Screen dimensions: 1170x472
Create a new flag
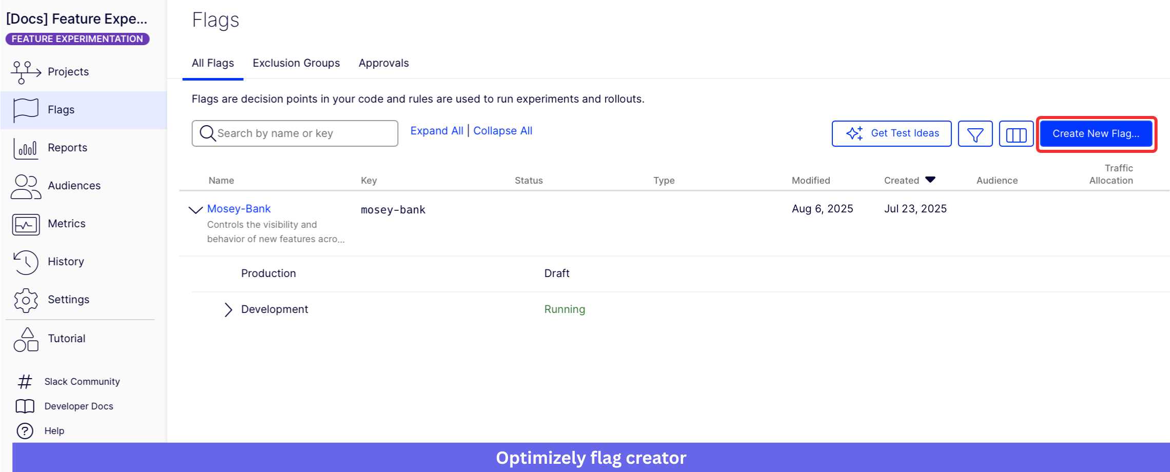tap(1096, 133)
